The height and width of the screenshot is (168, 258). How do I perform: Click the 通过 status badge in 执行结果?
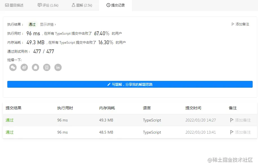point(32,24)
